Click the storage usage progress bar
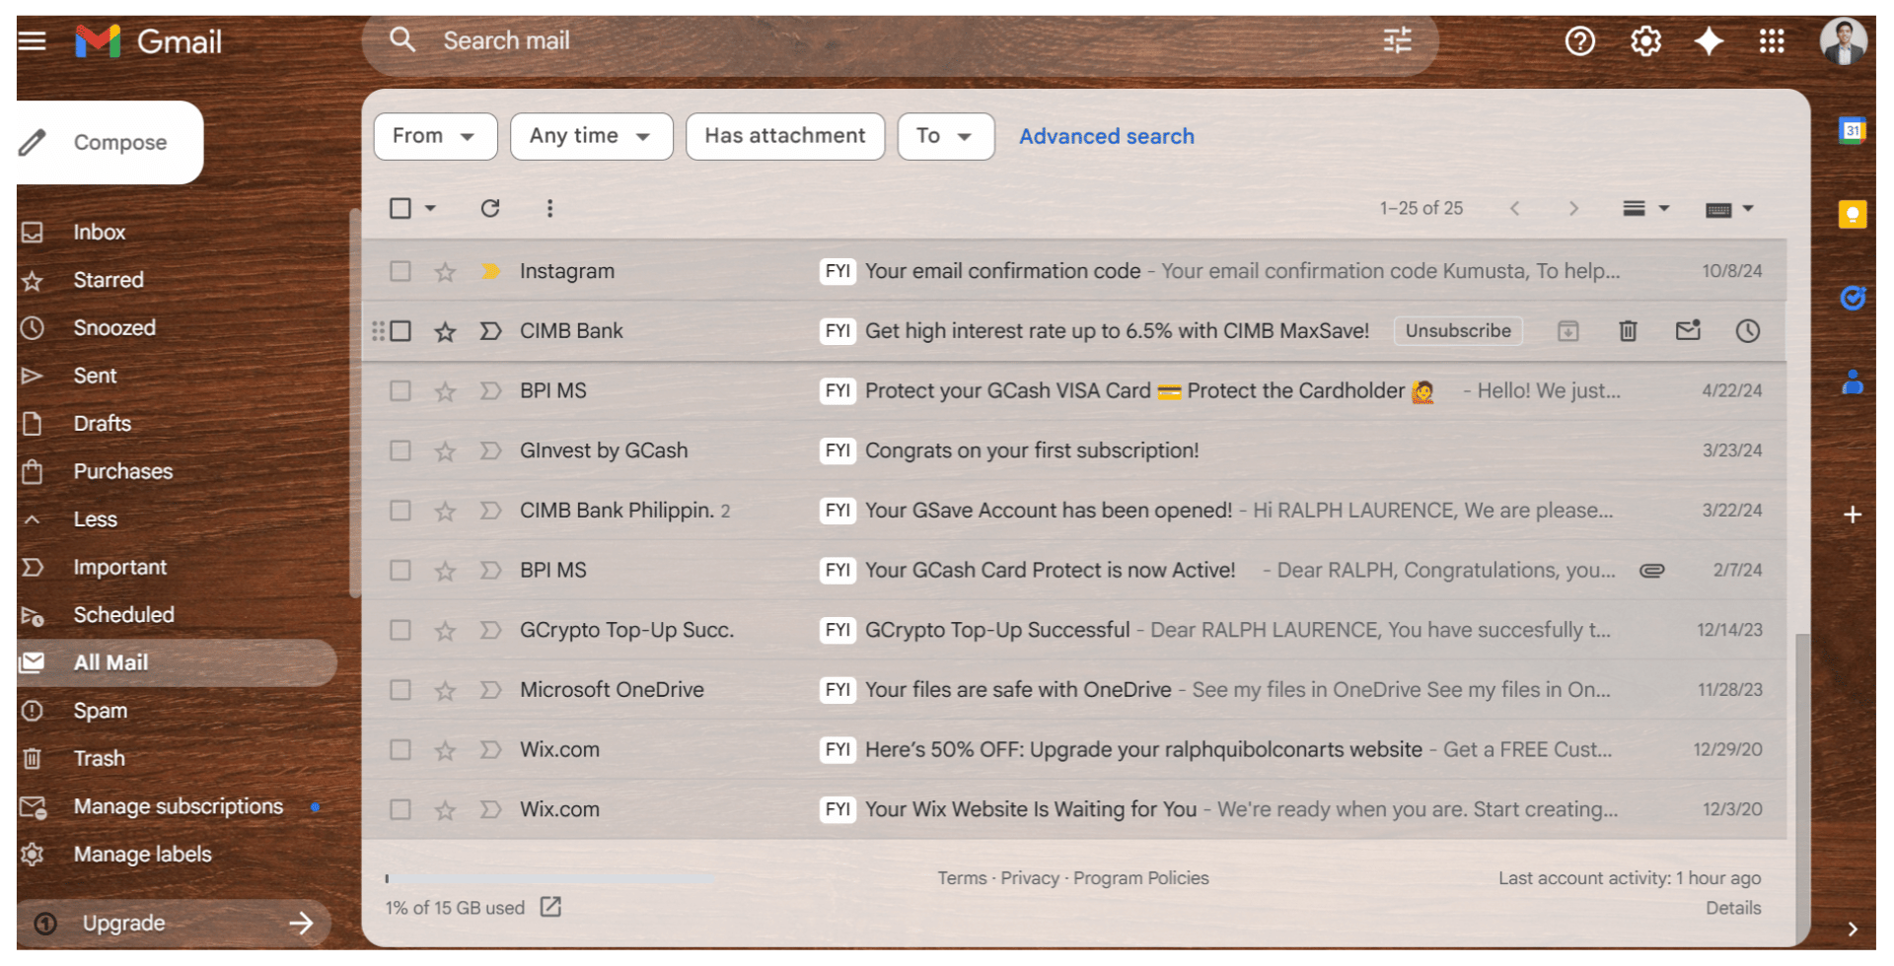The image size is (1894, 966). [549, 878]
